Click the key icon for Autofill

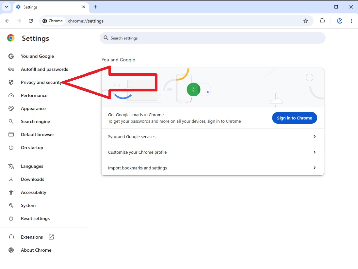tap(11, 69)
